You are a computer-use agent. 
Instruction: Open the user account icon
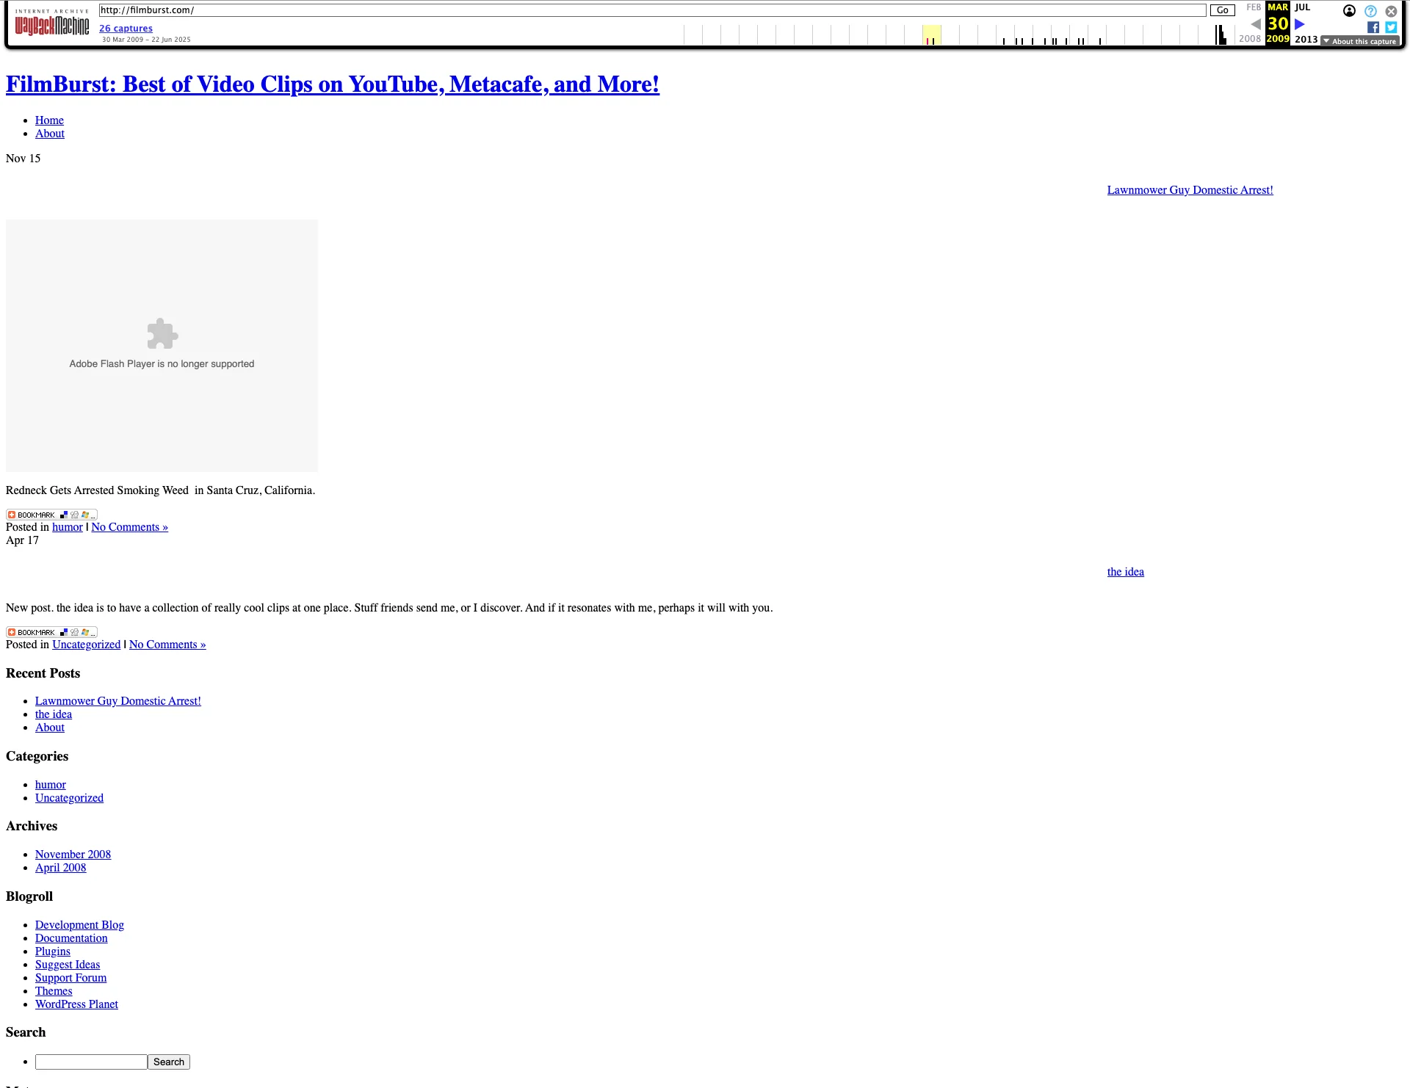(x=1349, y=11)
